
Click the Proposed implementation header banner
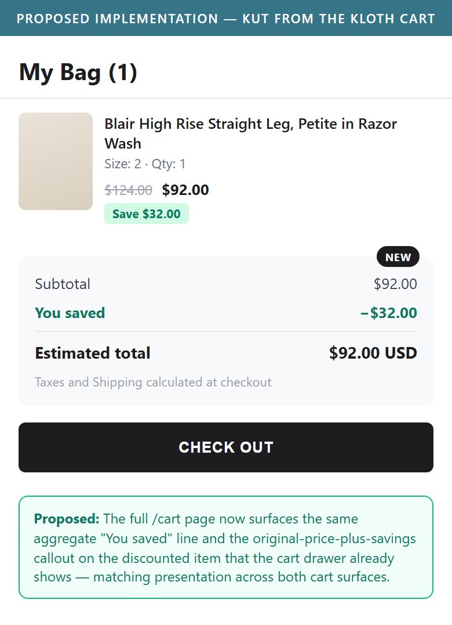click(x=225, y=19)
